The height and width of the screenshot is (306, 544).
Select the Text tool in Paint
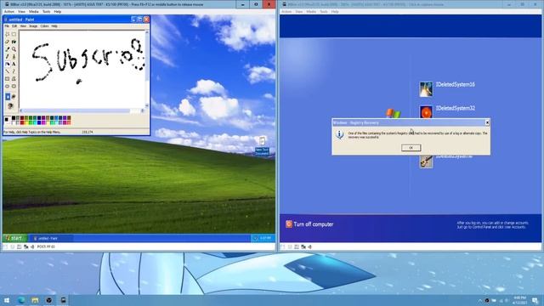click(14, 65)
